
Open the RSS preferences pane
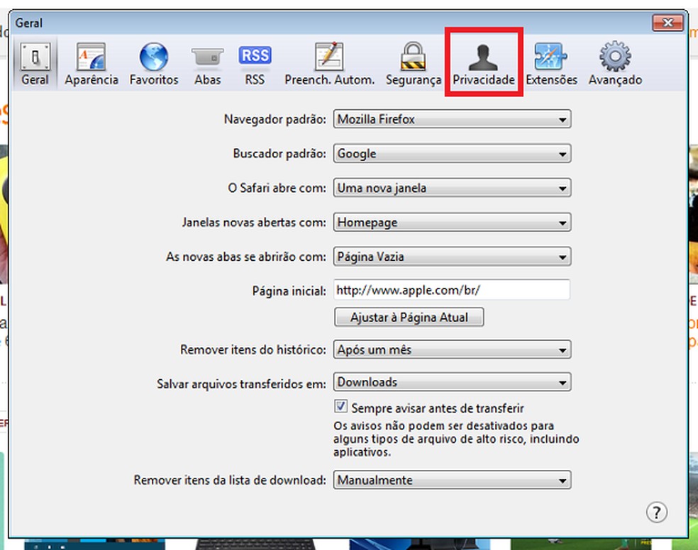click(255, 64)
